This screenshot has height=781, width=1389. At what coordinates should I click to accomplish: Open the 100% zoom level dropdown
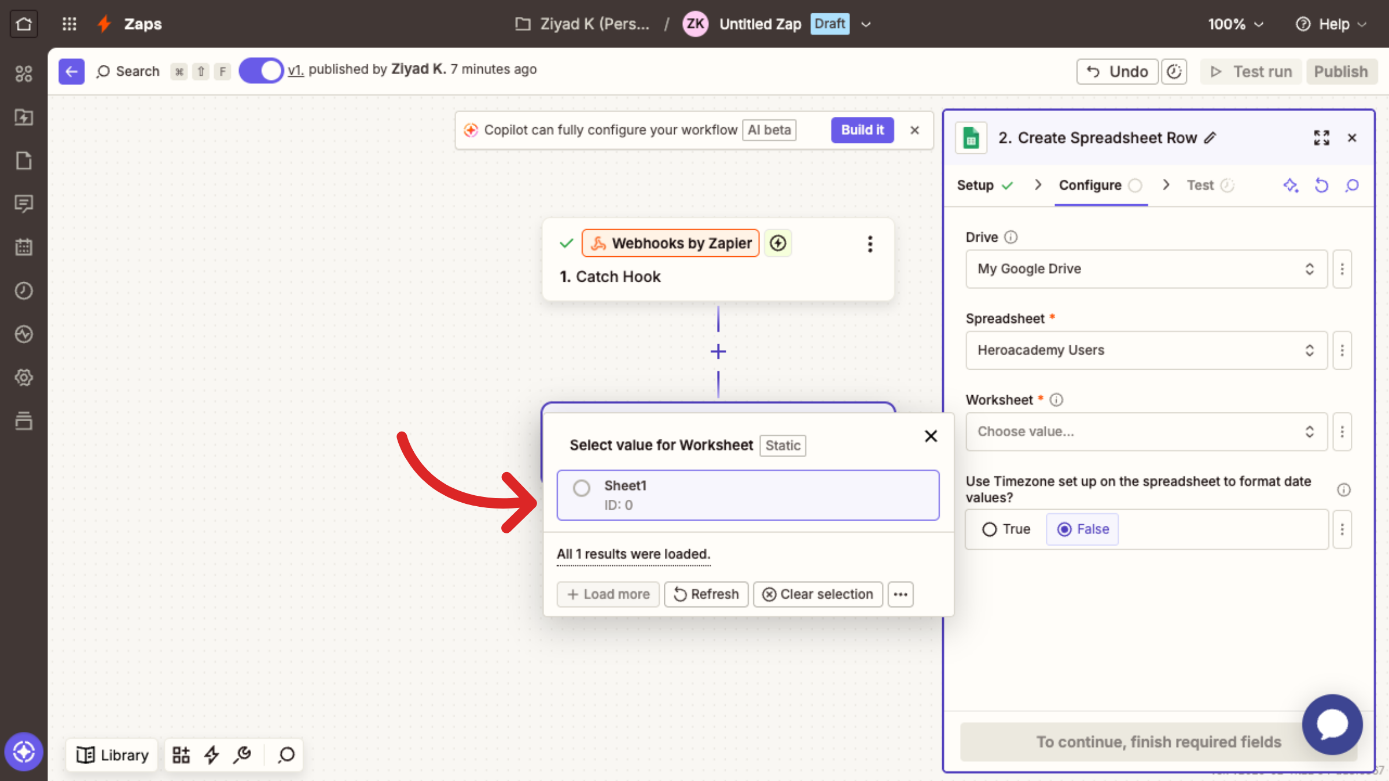click(1235, 24)
